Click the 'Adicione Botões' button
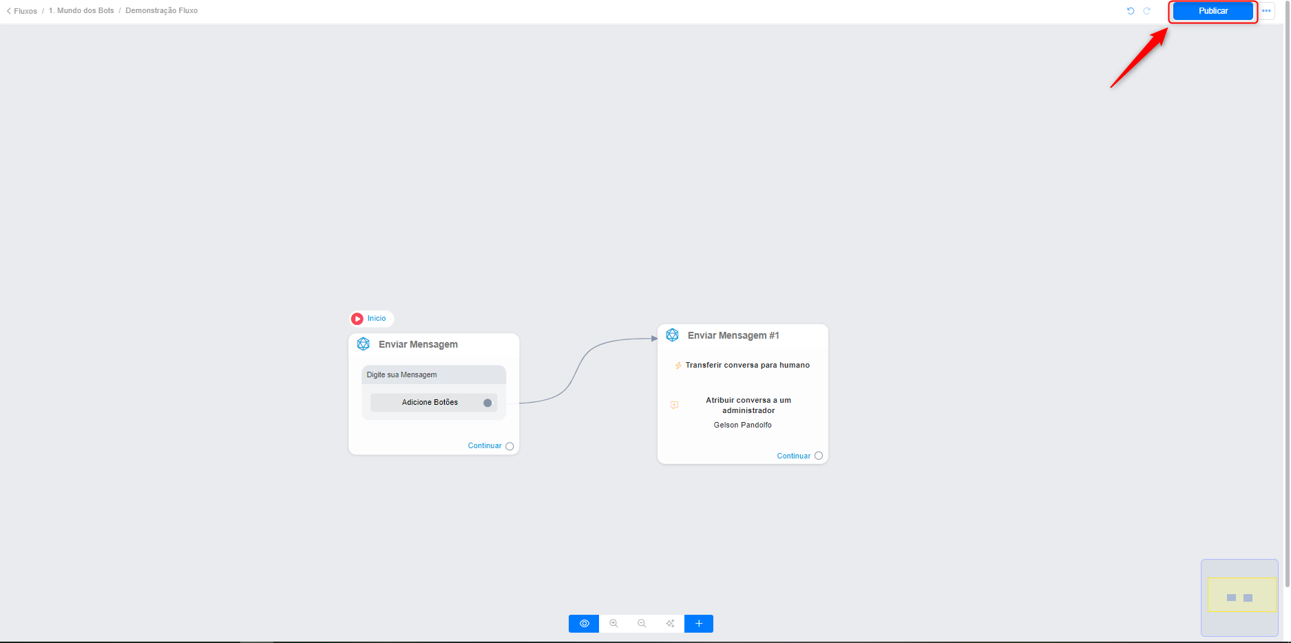 tap(434, 403)
